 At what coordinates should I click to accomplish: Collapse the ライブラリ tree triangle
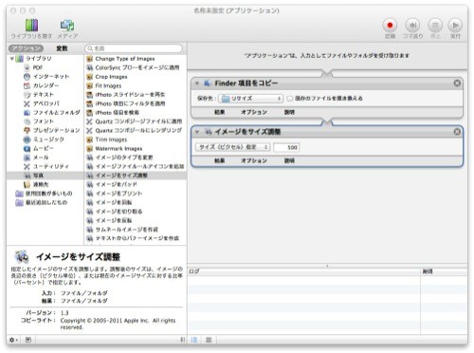tap(12, 59)
